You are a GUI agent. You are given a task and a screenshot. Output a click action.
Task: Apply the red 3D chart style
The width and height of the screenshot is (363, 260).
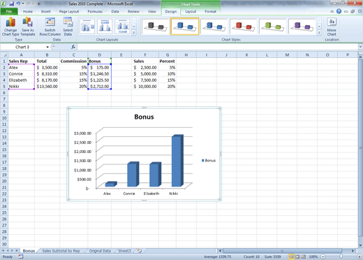tap(243, 27)
